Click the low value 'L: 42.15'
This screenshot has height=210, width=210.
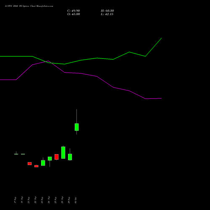point(107,14)
